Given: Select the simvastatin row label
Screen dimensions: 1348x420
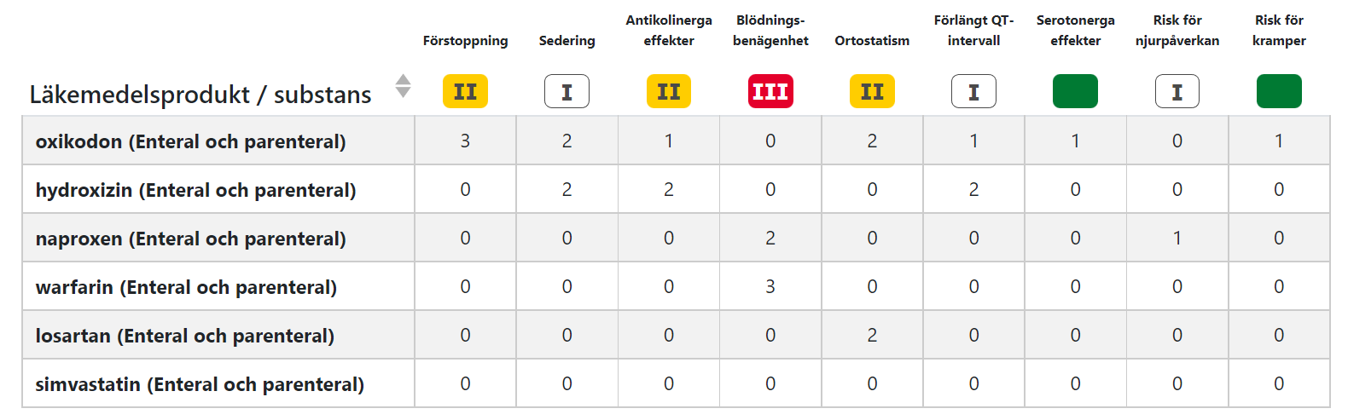Looking at the screenshot, I should pyautogui.click(x=200, y=384).
